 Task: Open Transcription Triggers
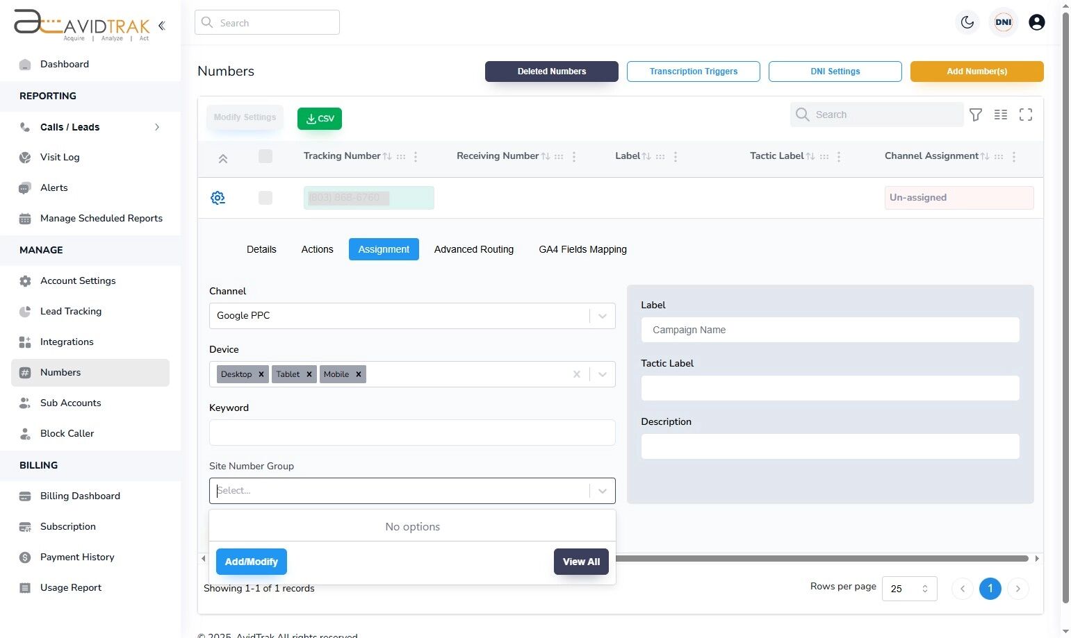click(694, 72)
